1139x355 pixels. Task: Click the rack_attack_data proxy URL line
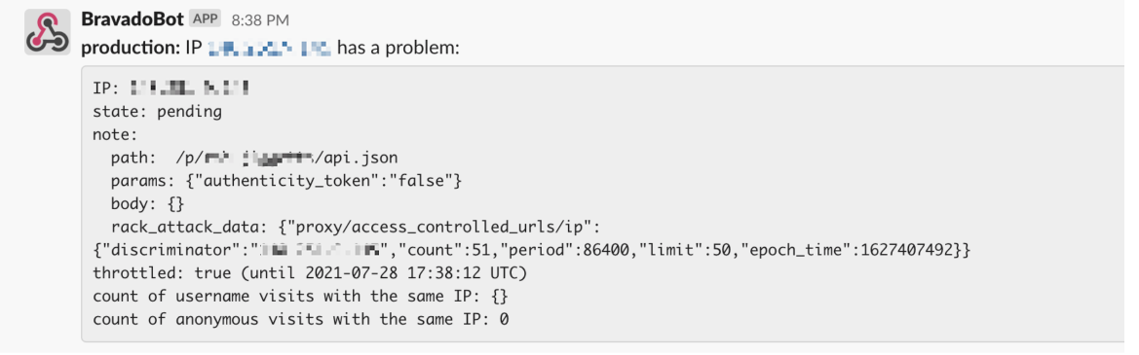(x=356, y=228)
